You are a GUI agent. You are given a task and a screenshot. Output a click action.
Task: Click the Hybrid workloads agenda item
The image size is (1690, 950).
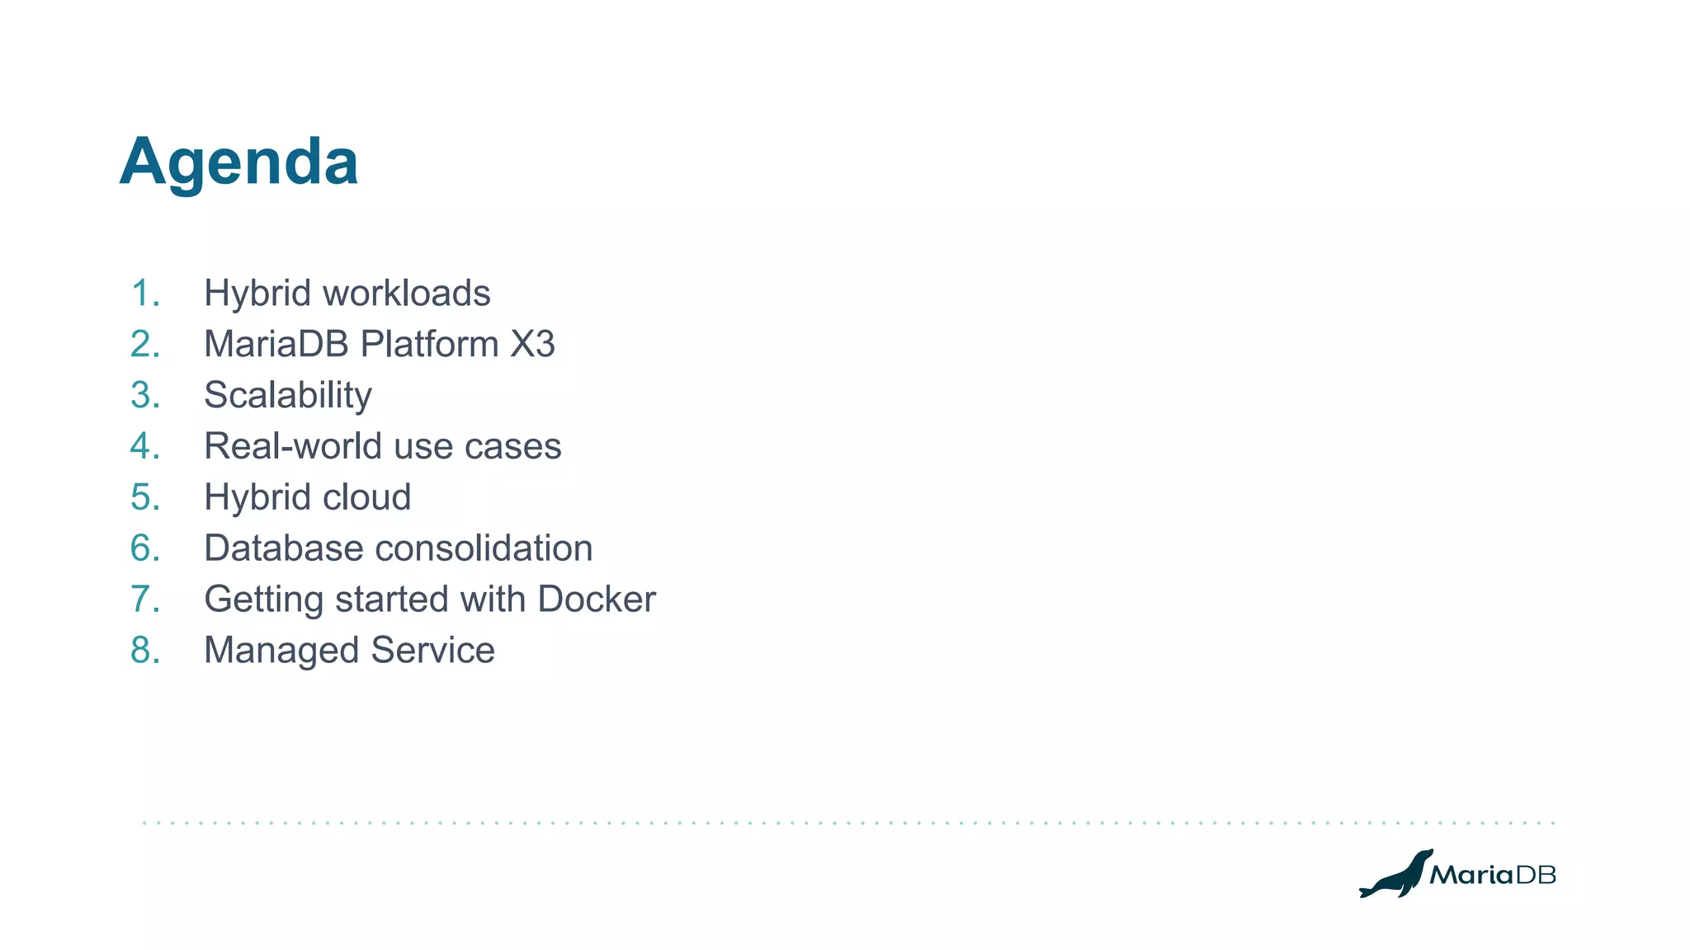(347, 294)
